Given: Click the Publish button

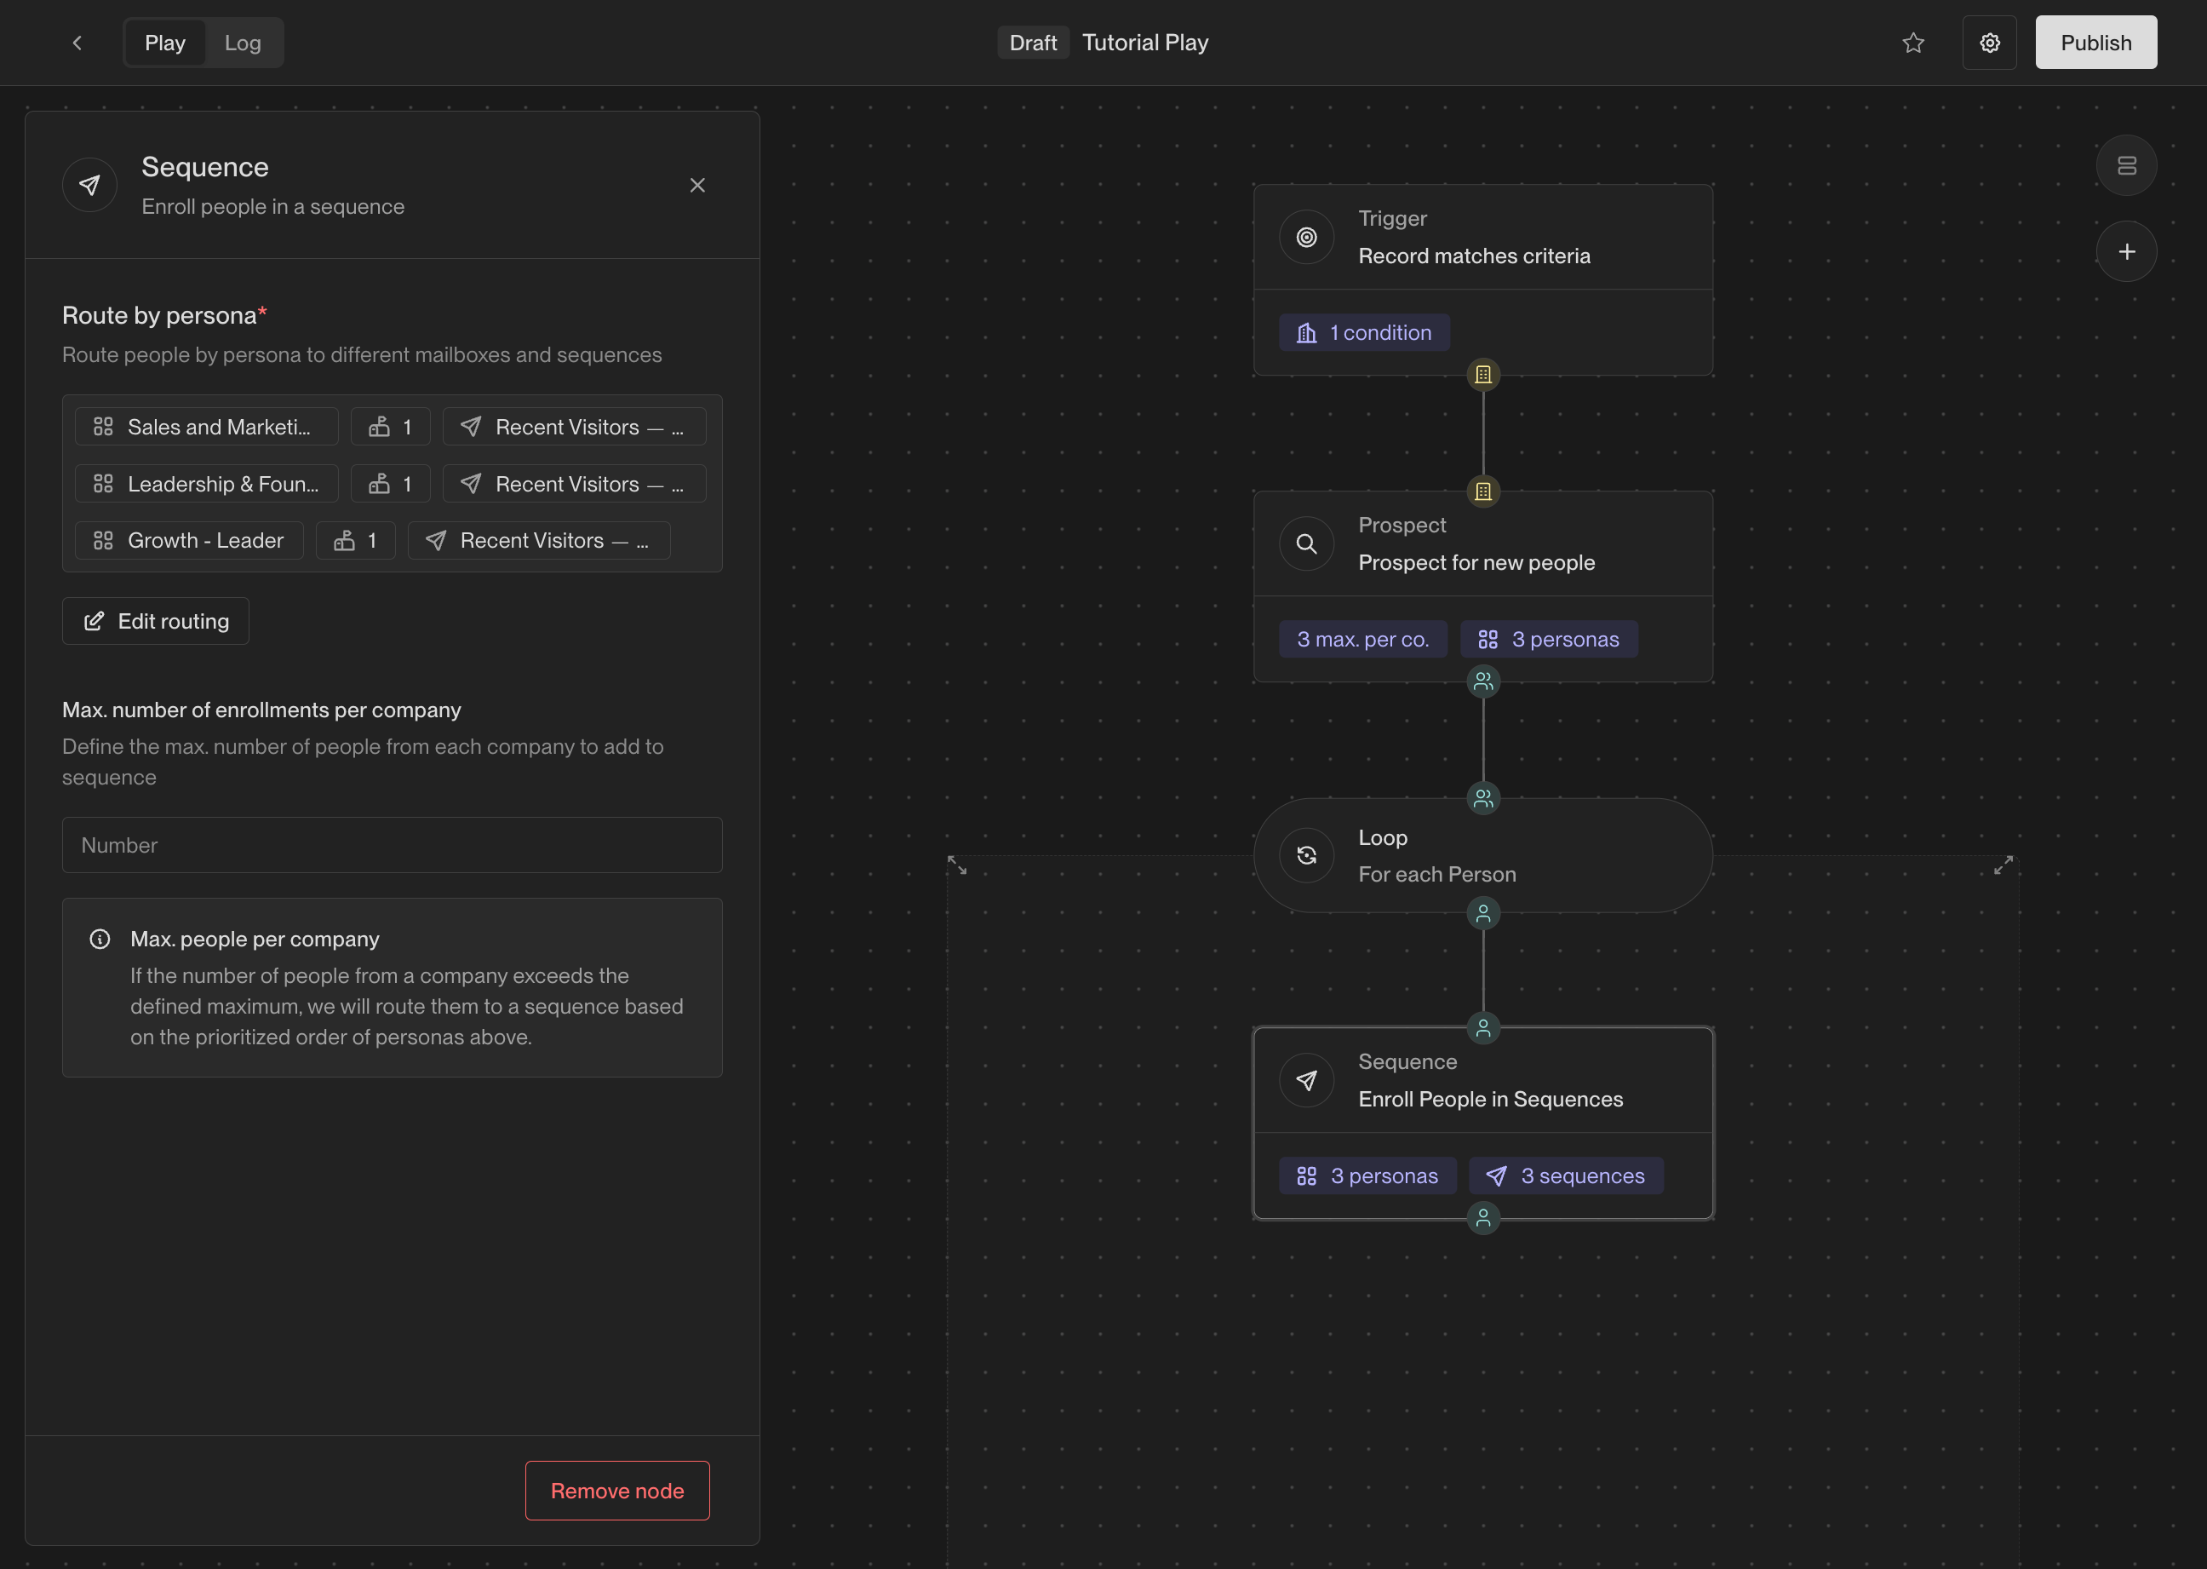Looking at the screenshot, I should click(2095, 43).
